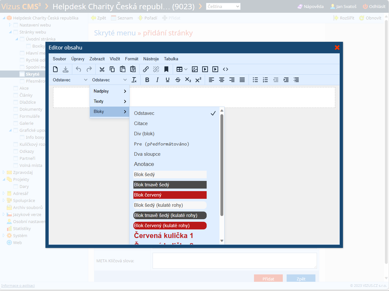Click the styles list scrollbar down arrow
Image resolution: width=389 pixels, height=291 pixels.
(222, 241)
